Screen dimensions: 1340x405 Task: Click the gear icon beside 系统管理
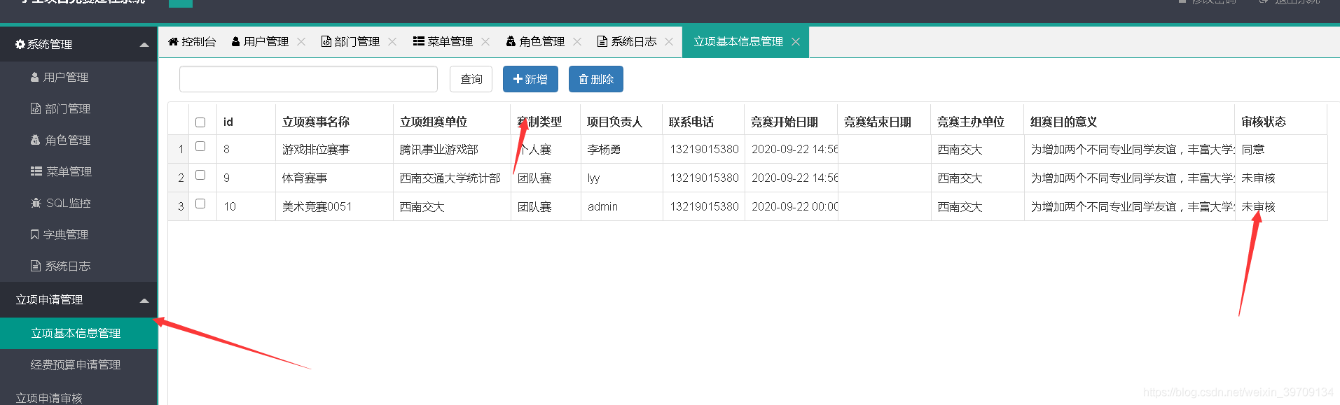point(20,44)
